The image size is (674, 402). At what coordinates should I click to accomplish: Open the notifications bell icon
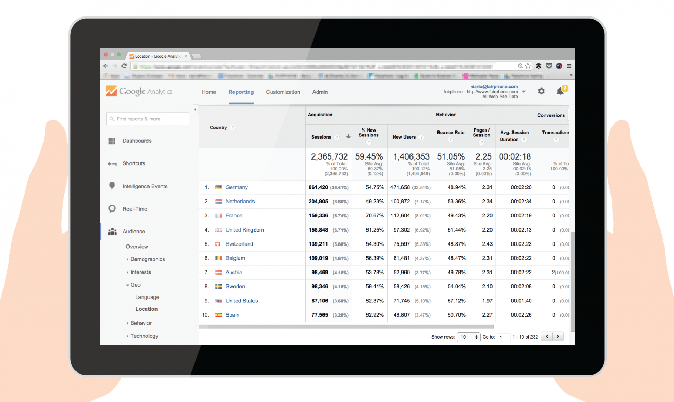tap(560, 91)
